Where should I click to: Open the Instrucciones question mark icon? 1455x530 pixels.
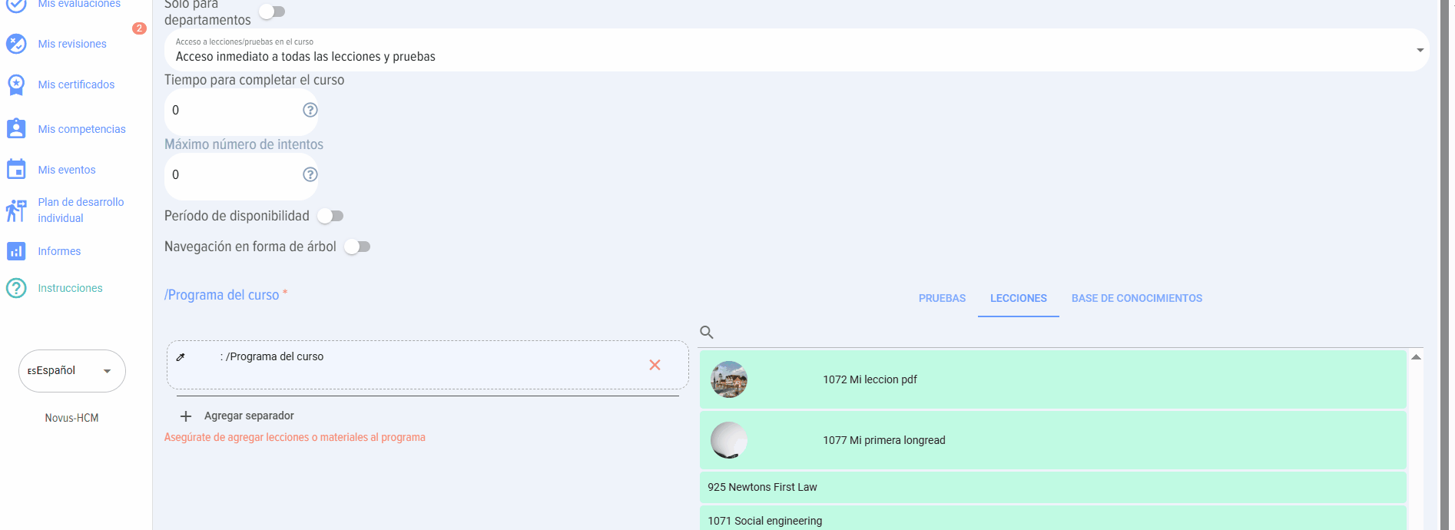(16, 288)
